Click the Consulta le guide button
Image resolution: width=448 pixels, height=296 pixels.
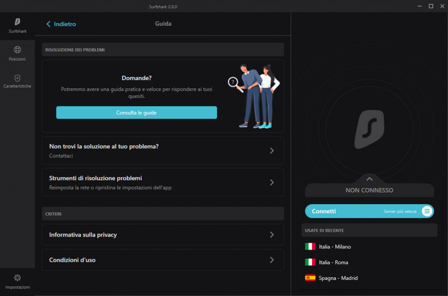pyautogui.click(x=136, y=112)
